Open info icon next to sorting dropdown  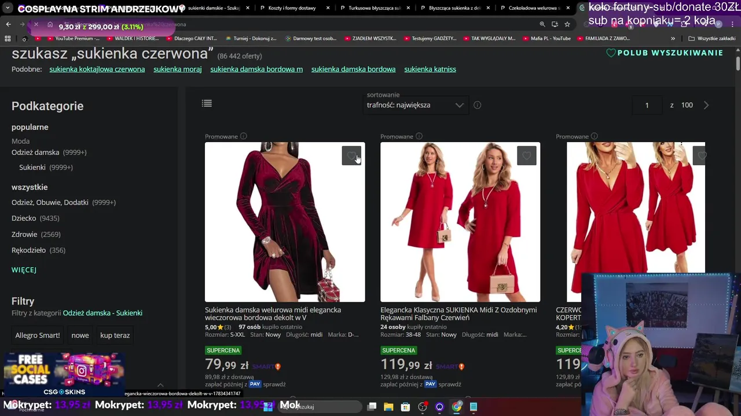click(x=477, y=105)
